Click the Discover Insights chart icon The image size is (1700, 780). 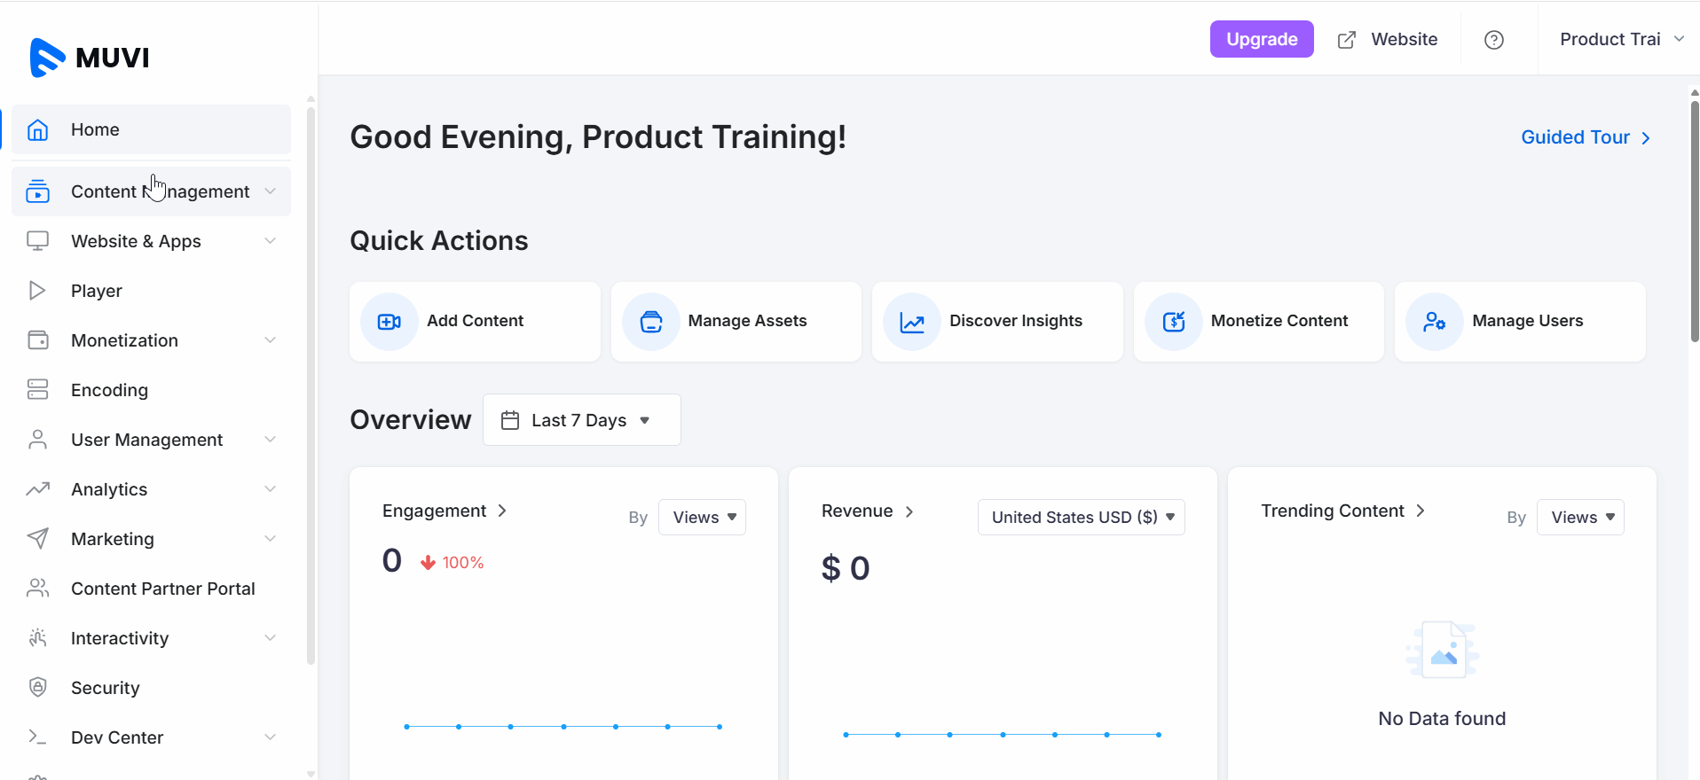912,322
